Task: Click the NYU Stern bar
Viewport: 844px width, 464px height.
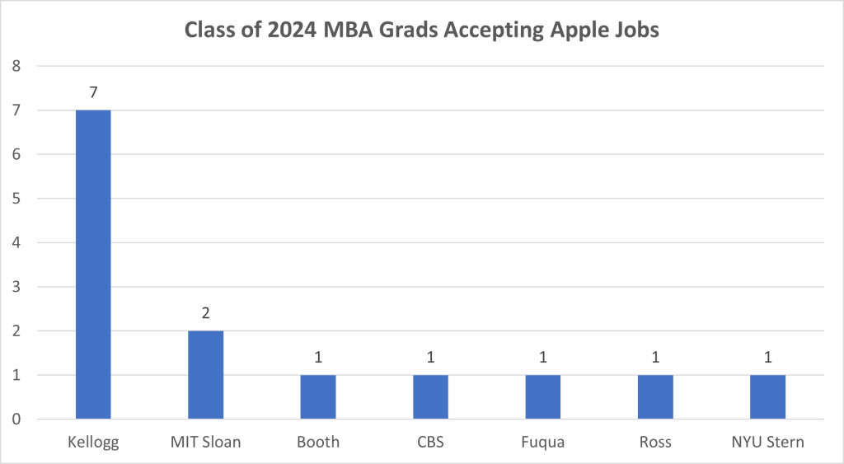Action: (x=767, y=397)
